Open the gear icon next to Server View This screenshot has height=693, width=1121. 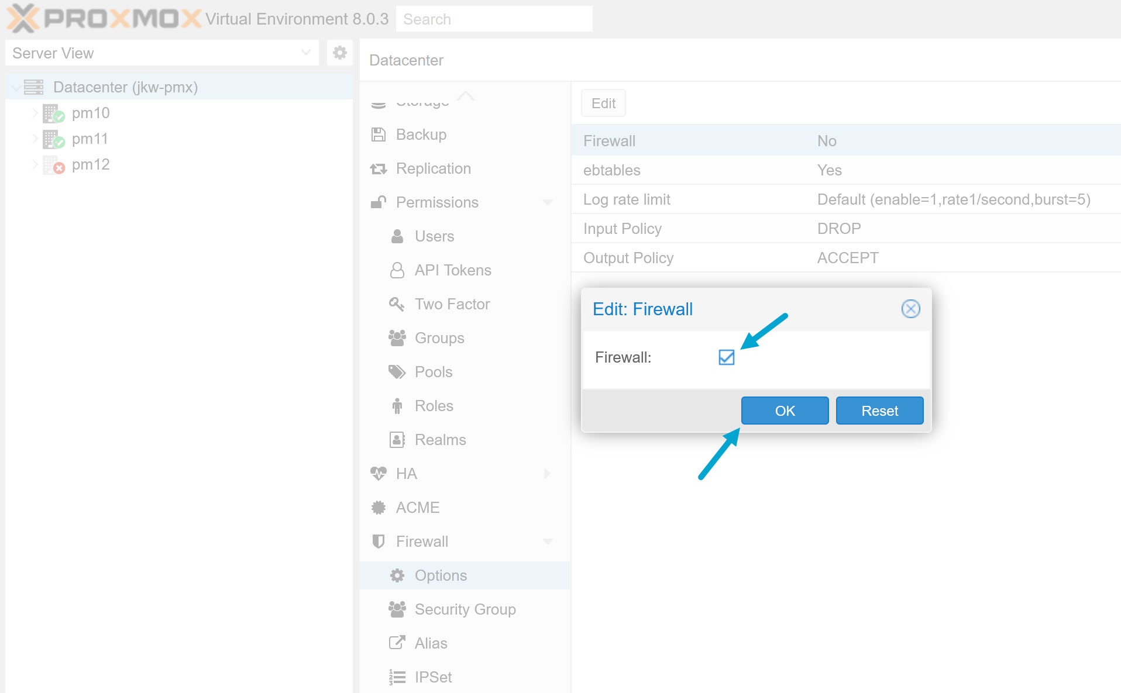click(339, 53)
